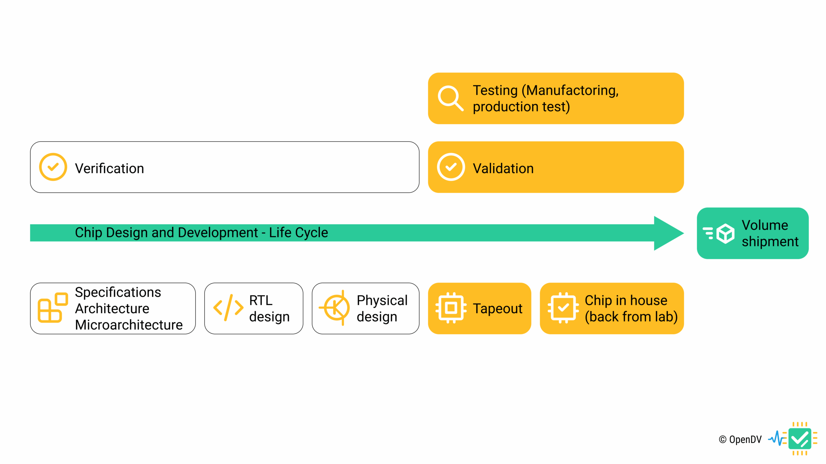Click the OpenDV copyright text
826x464 pixels.
point(740,440)
